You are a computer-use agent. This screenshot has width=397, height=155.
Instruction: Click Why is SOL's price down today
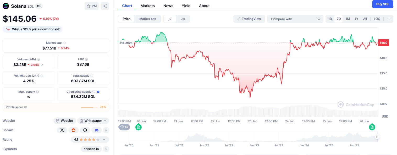coord(33,29)
